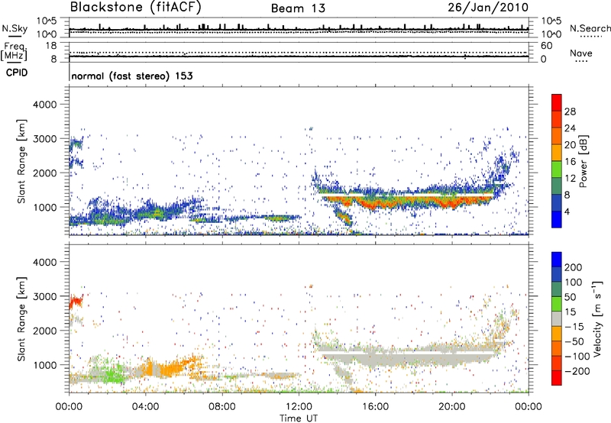Click the "60" Nave axis tick
Image resolution: width=611 pixels, height=423 pixels.
click(x=546, y=46)
